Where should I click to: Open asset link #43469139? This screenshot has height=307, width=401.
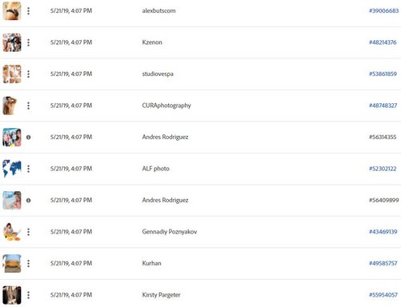tap(383, 232)
